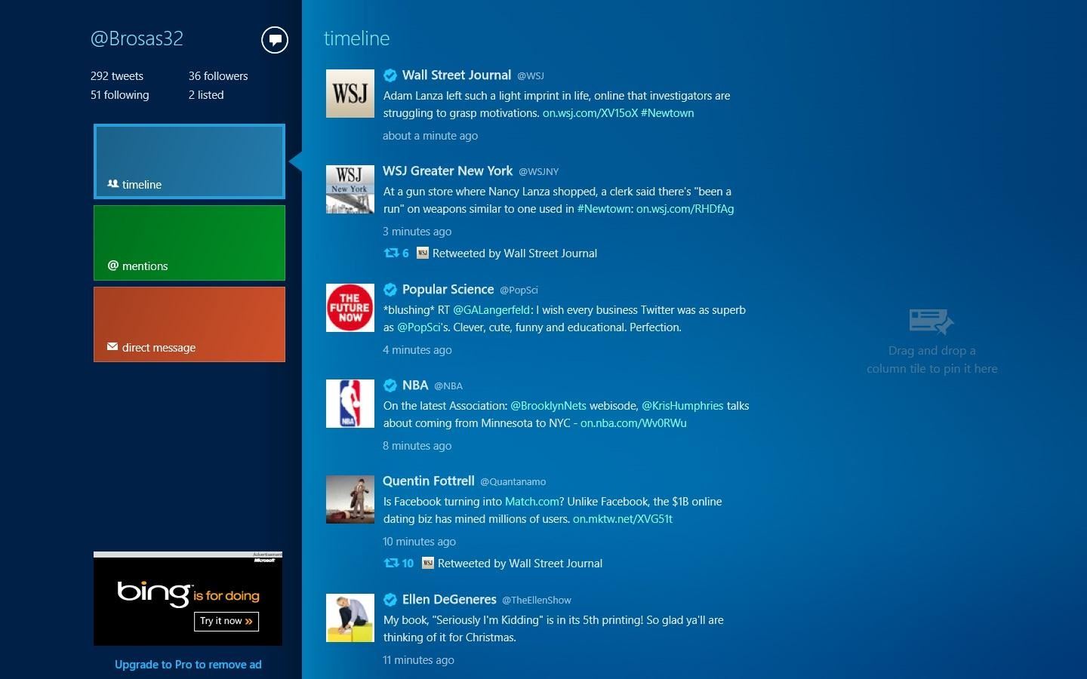Click the people icon on timeline tile
This screenshot has height=679, width=1087.
tap(113, 184)
